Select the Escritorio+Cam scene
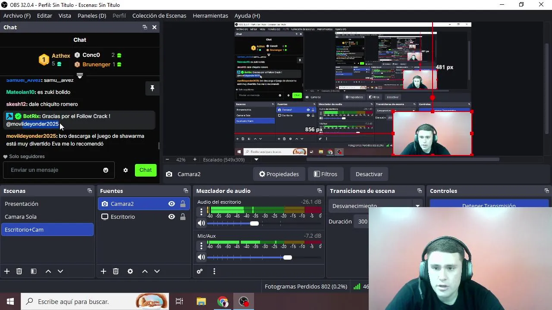 pyautogui.click(x=47, y=229)
